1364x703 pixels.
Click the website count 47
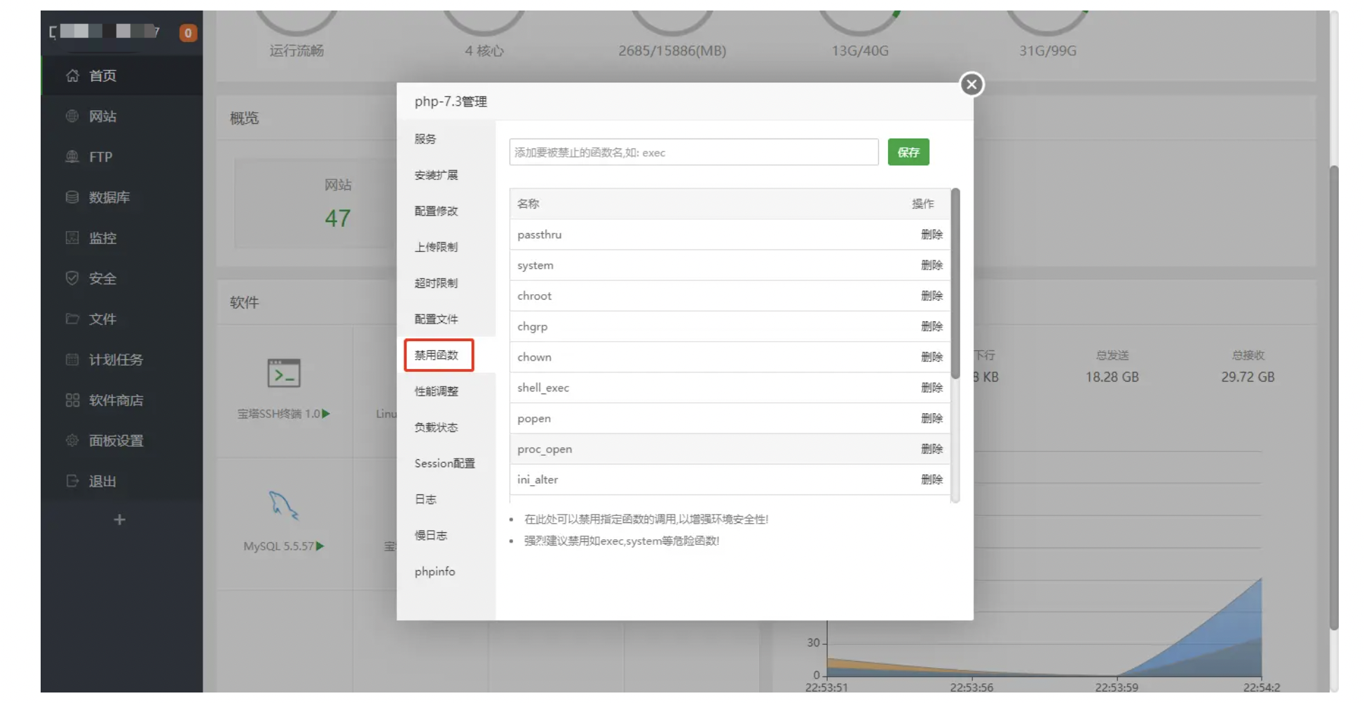[338, 218]
